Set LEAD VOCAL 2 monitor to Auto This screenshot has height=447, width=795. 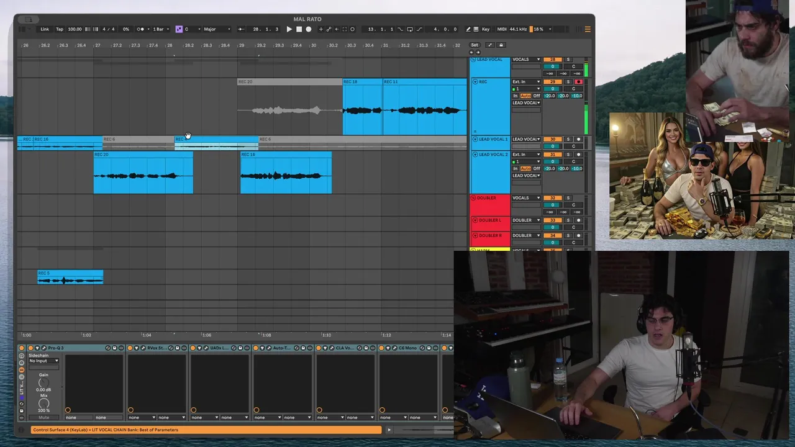coord(525,169)
